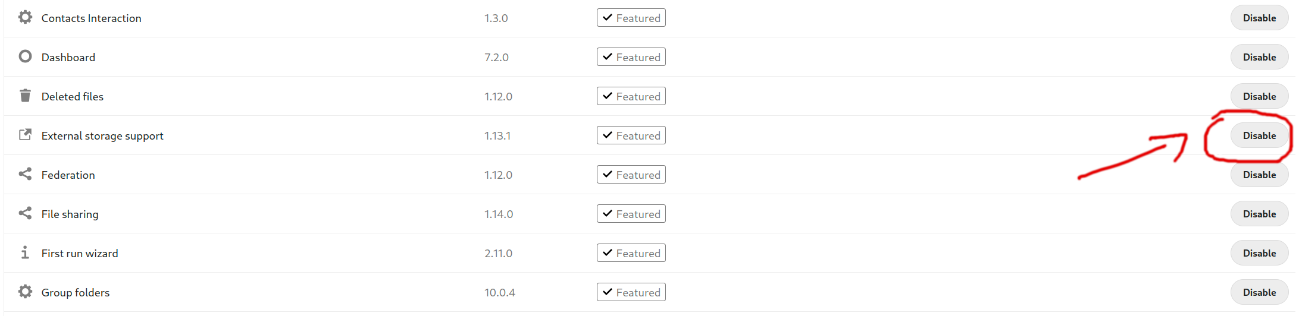Disable the Federation app

pyautogui.click(x=1259, y=175)
